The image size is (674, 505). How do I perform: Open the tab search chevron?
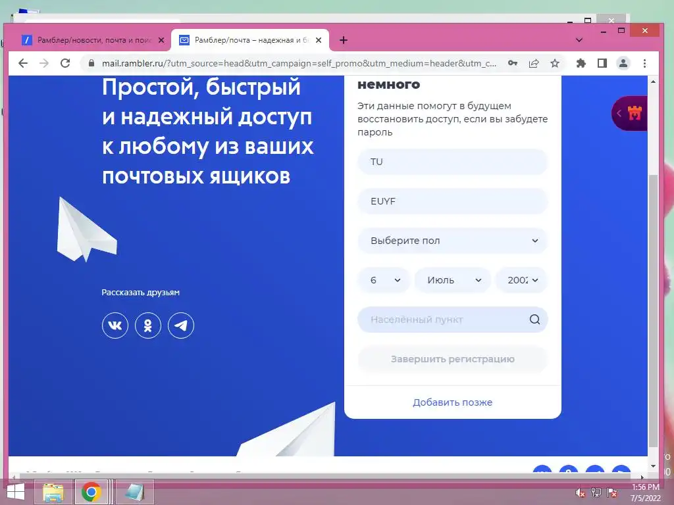click(x=579, y=40)
